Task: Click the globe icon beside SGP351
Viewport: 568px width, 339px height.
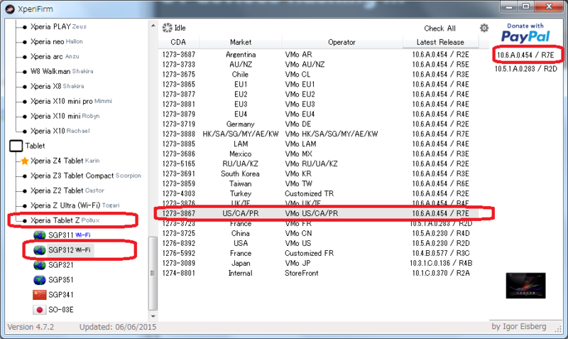Action: click(40, 280)
